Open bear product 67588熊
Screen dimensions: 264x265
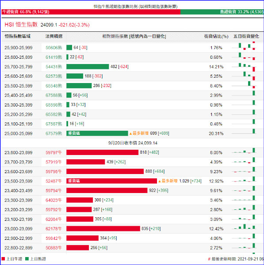[54, 95]
